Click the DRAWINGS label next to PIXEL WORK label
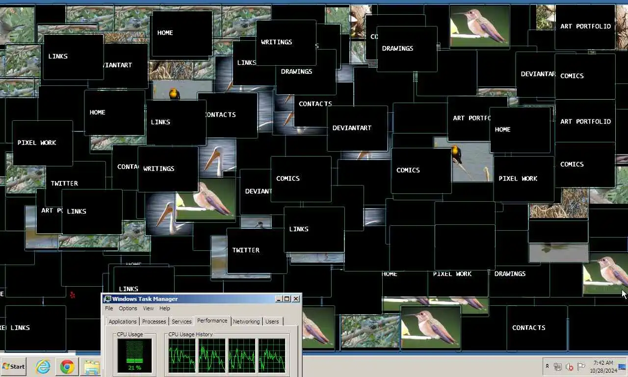Screen dimensions: 628x377 click(x=510, y=274)
